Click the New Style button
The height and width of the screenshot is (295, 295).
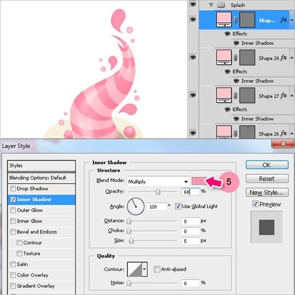267,192
